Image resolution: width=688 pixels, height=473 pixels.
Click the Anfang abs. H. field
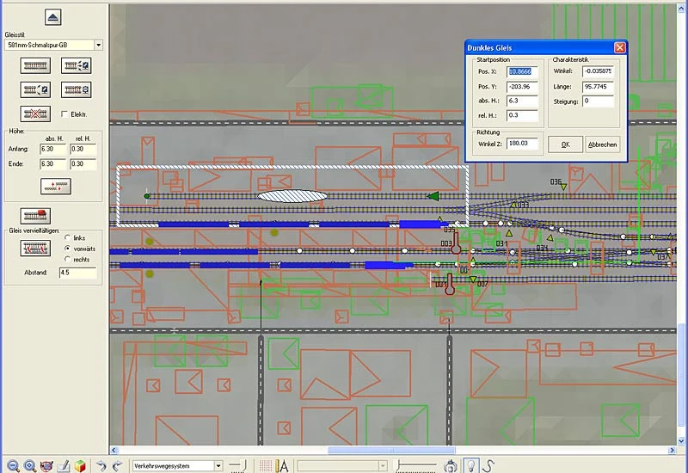pos(52,149)
